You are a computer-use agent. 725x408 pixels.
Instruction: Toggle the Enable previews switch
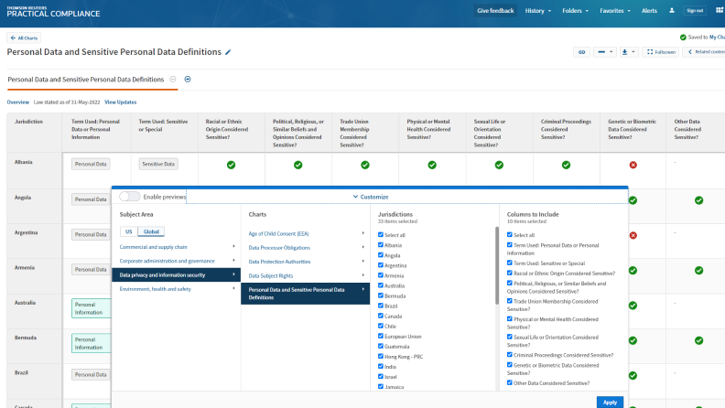129,197
